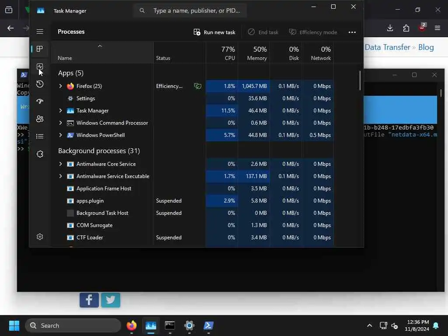Screen dimensions: 448x336
Task: Select the Background Task Host process
Action: tap(192, 213)
